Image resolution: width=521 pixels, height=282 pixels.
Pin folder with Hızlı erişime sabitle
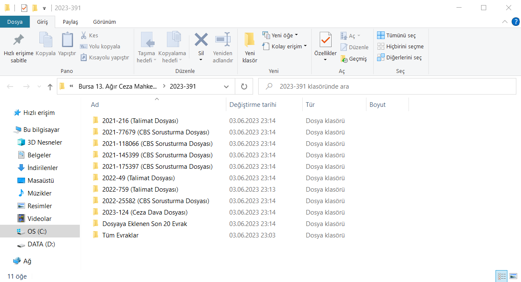tap(18, 40)
